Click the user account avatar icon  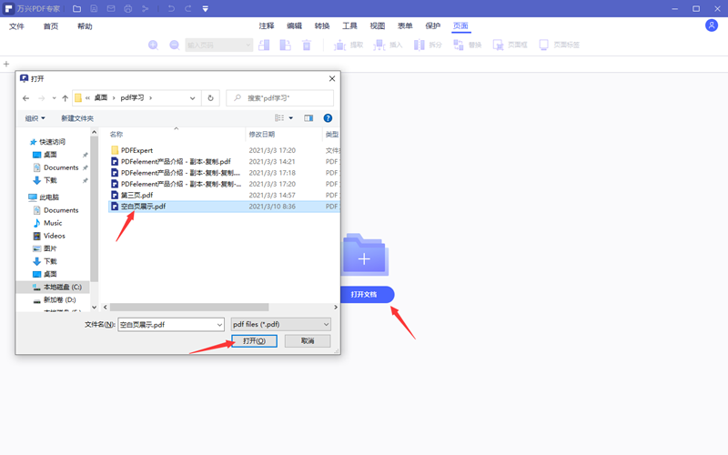711,25
